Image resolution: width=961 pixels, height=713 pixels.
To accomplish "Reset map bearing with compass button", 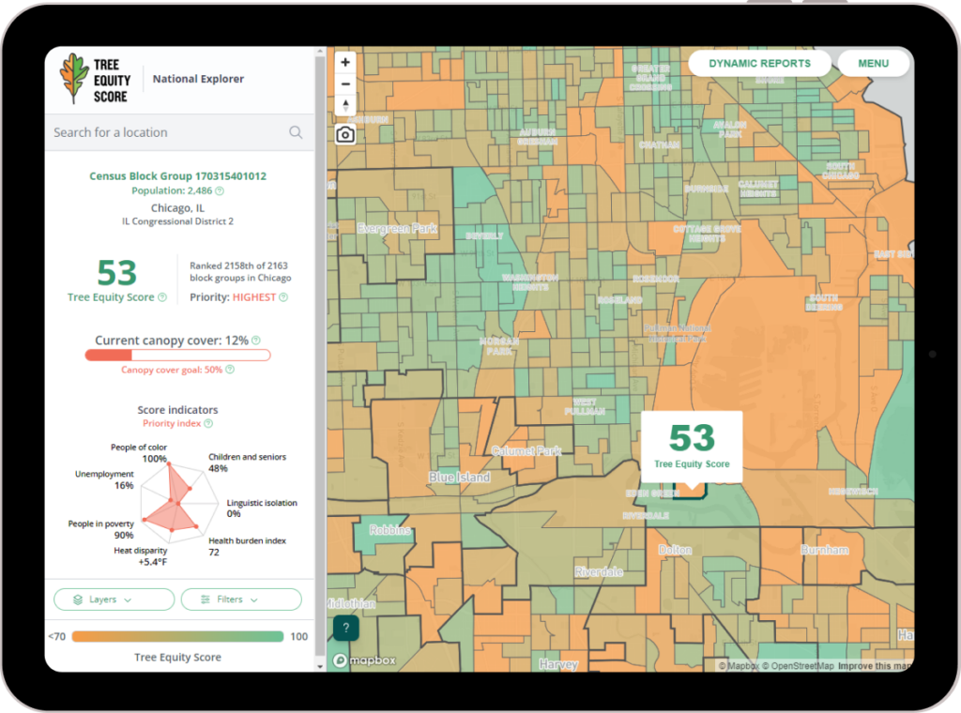I will [x=345, y=105].
